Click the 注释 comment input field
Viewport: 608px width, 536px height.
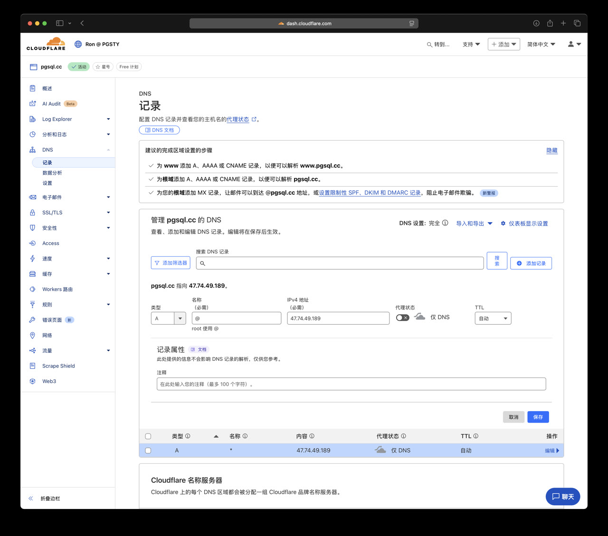tap(351, 384)
